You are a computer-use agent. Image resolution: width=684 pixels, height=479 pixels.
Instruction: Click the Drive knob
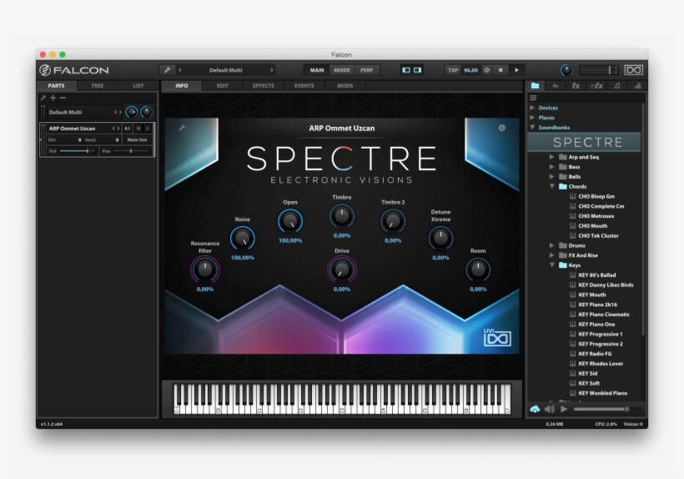[341, 270]
